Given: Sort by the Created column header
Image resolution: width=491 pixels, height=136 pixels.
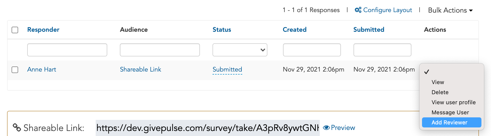Looking at the screenshot, I should coord(295,30).
